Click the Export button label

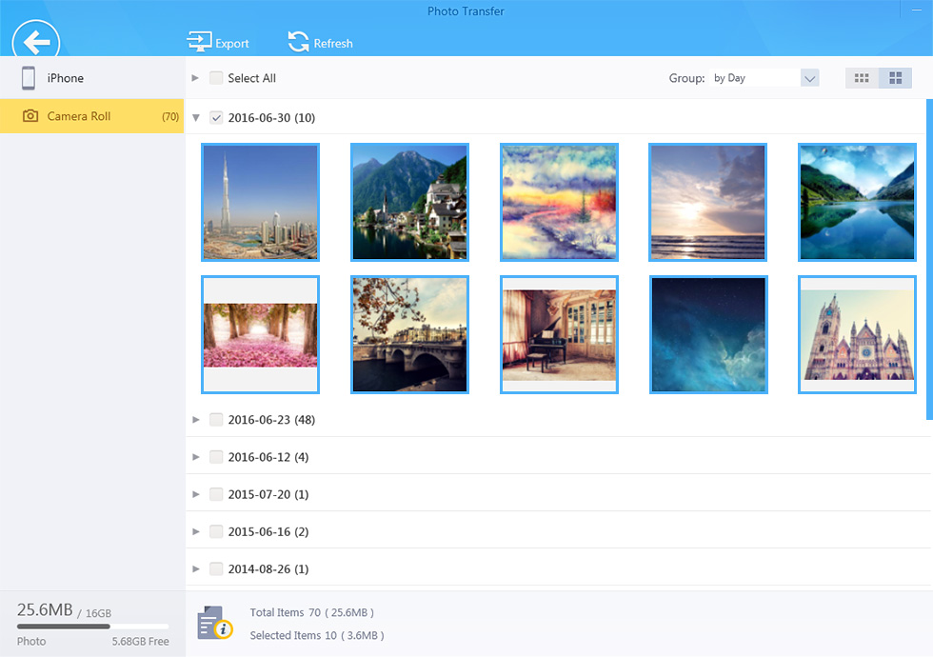(232, 44)
